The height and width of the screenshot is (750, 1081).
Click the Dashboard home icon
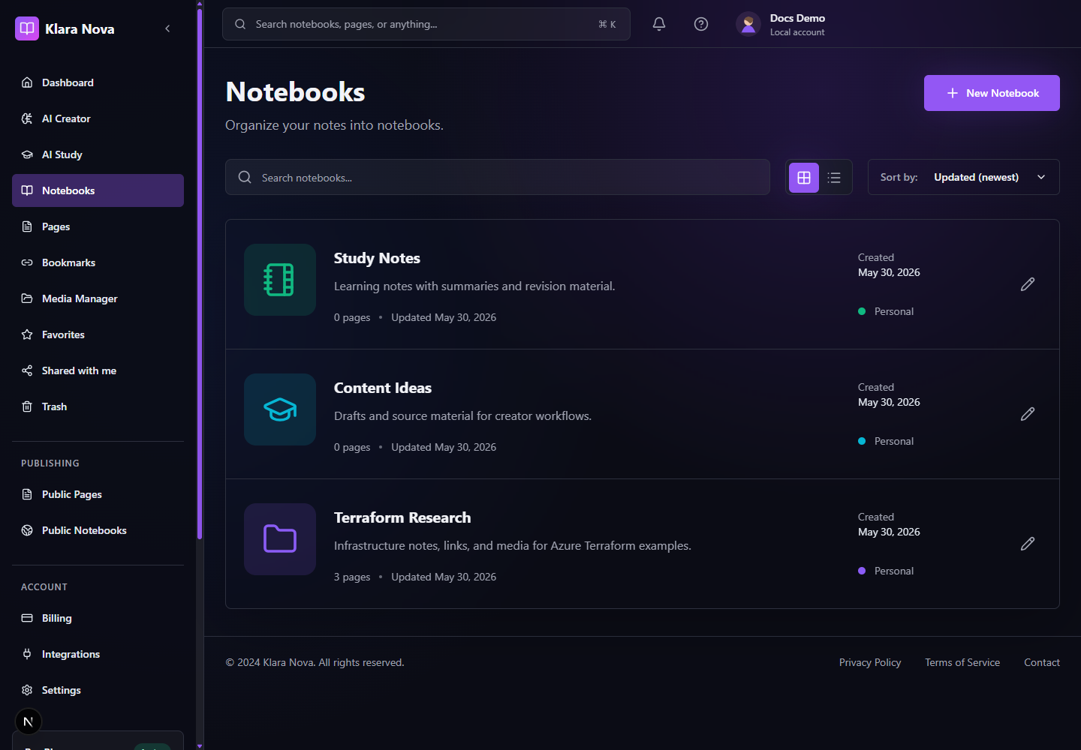(27, 82)
